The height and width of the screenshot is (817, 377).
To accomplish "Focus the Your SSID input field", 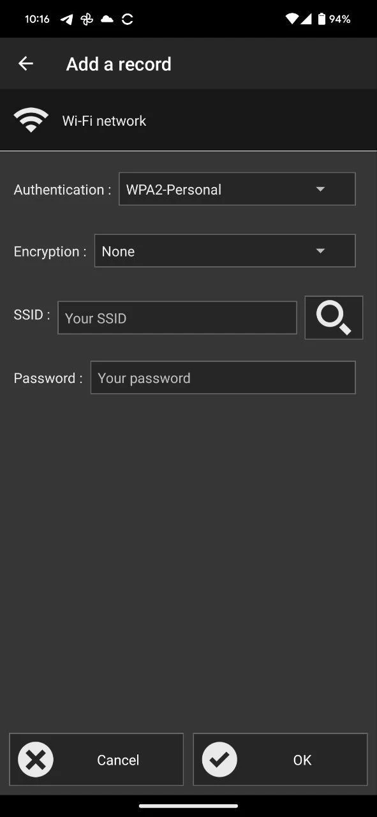I will pos(177,318).
